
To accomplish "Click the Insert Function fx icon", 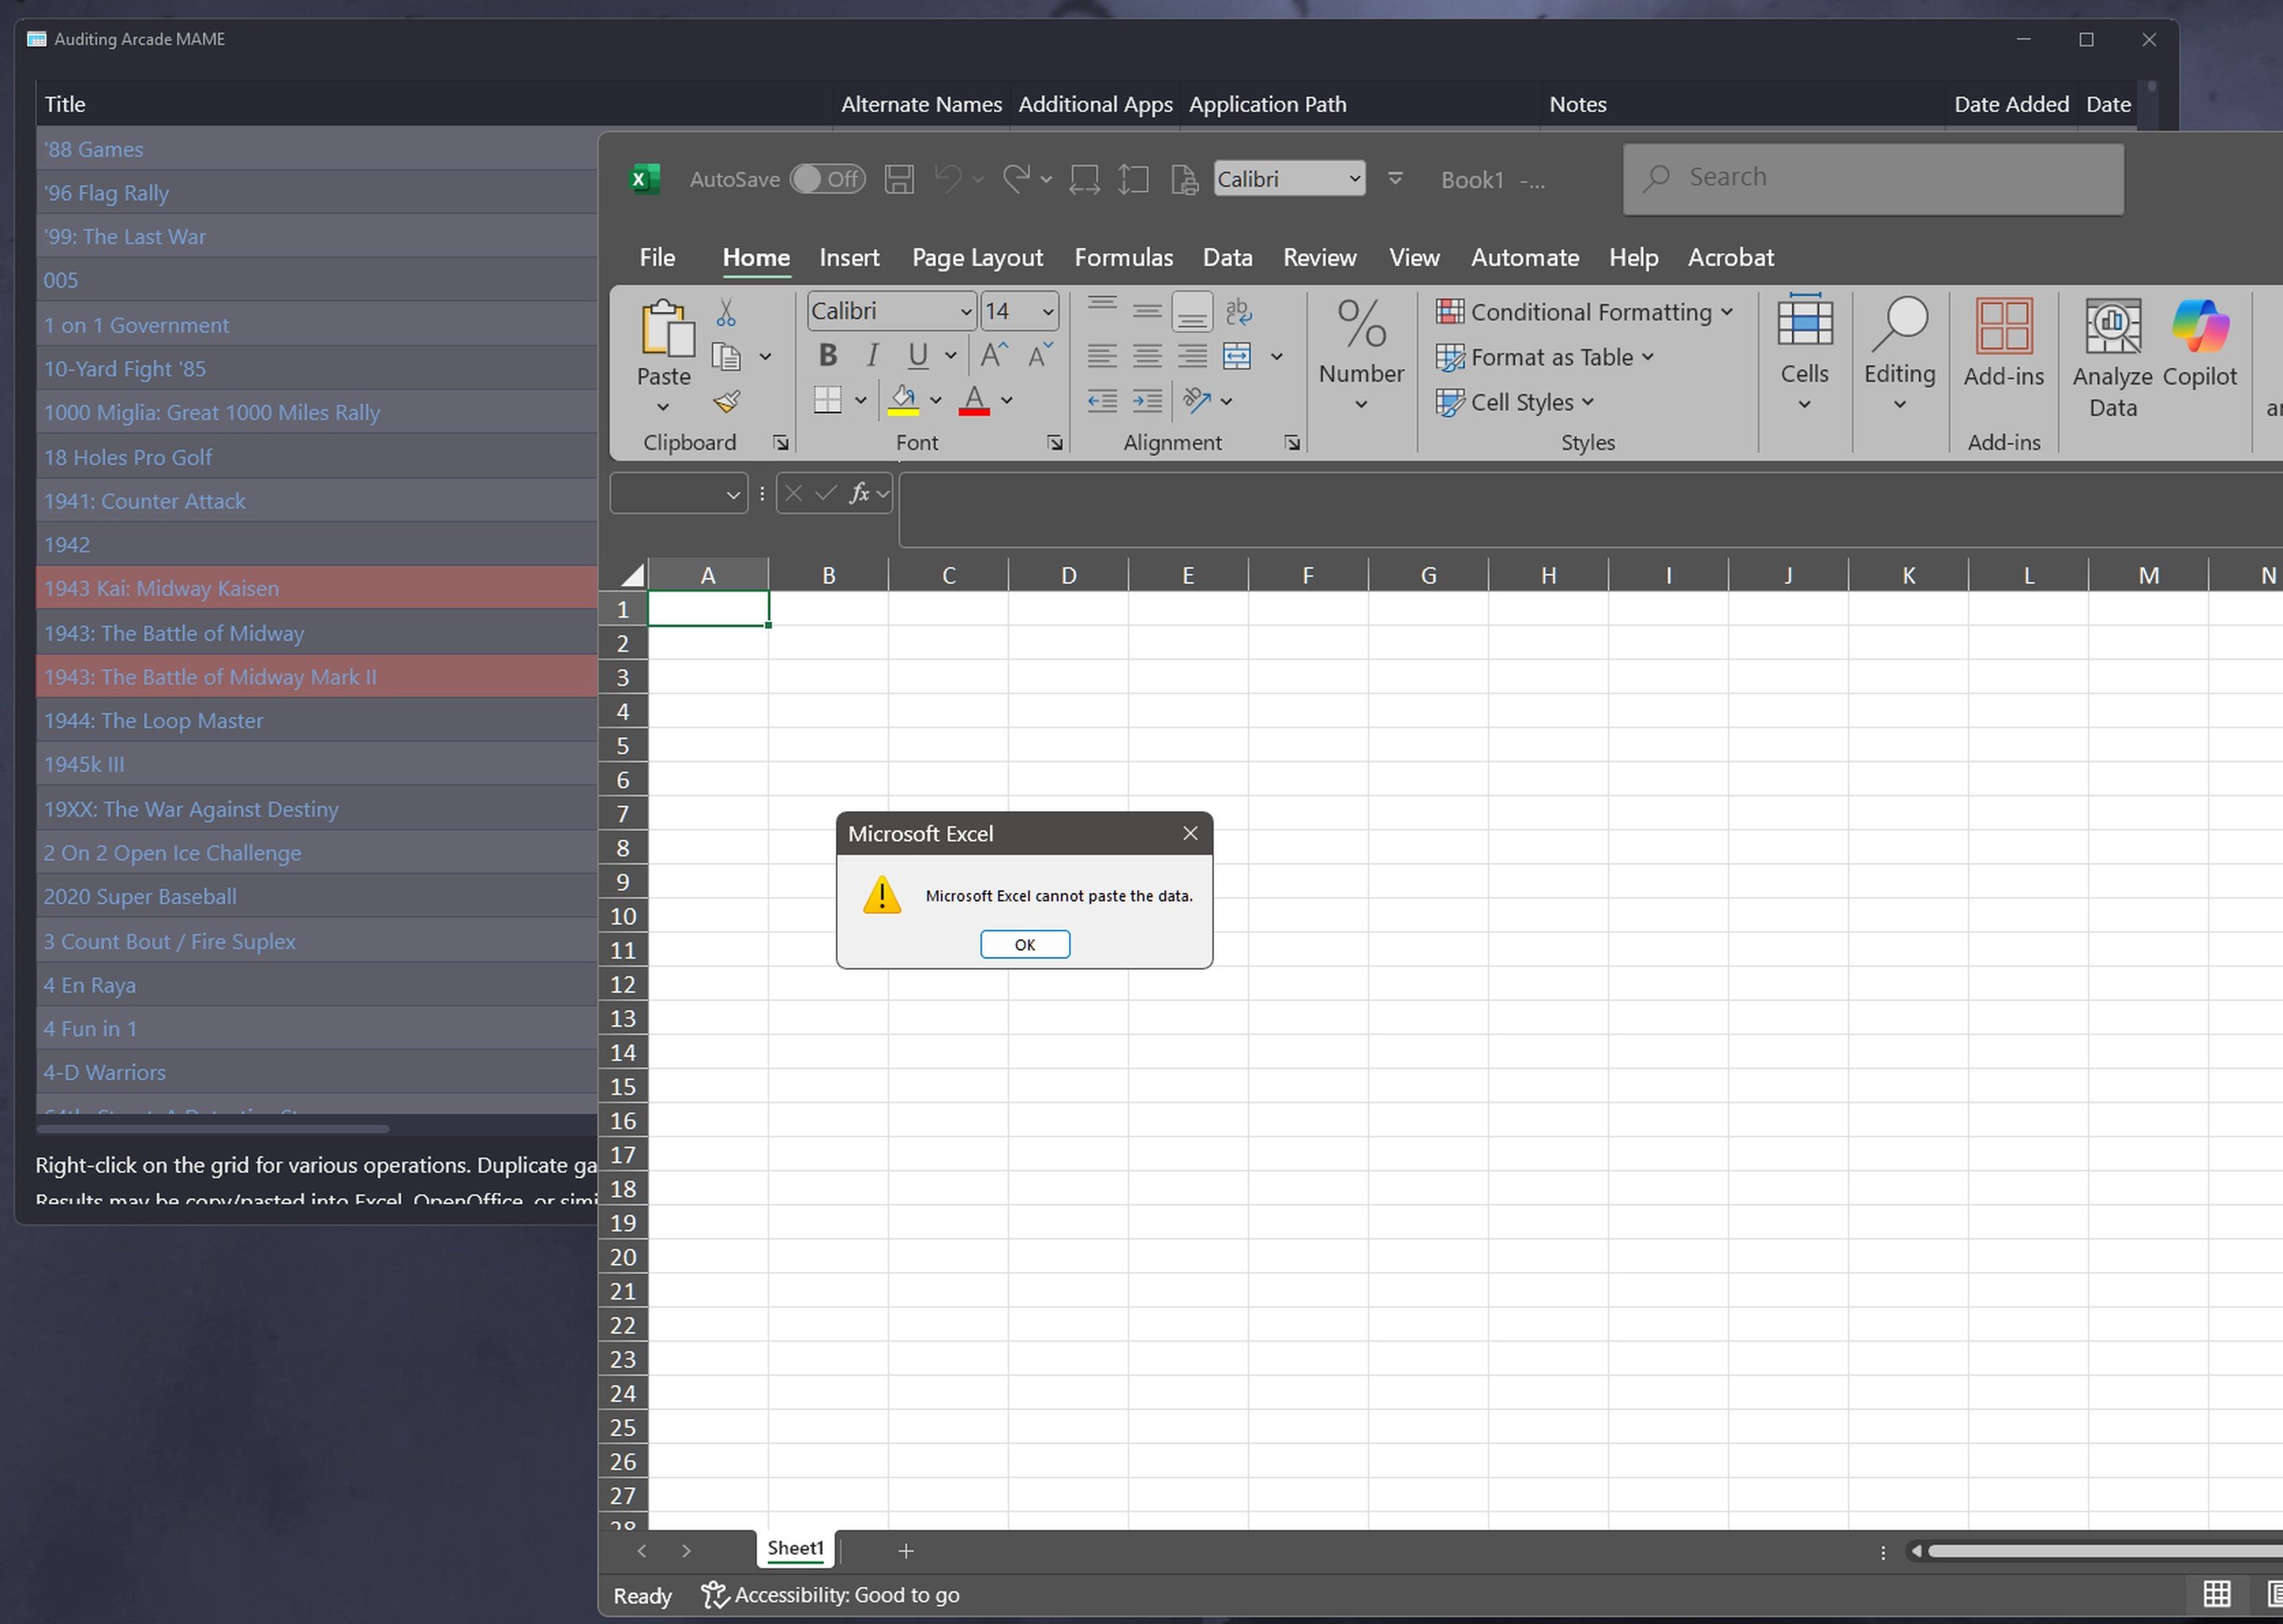I will (x=859, y=493).
